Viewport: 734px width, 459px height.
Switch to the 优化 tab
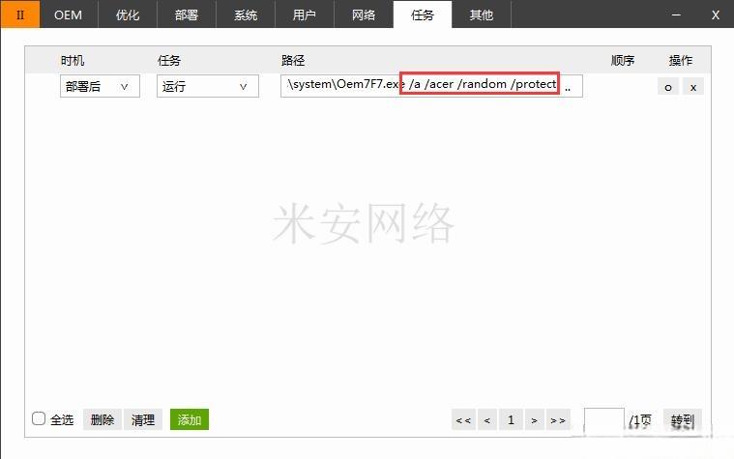pos(128,14)
